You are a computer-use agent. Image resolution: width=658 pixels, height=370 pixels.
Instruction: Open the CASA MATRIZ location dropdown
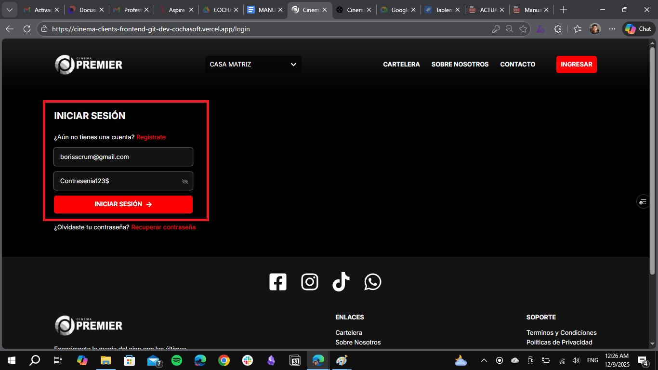pyautogui.click(x=253, y=64)
